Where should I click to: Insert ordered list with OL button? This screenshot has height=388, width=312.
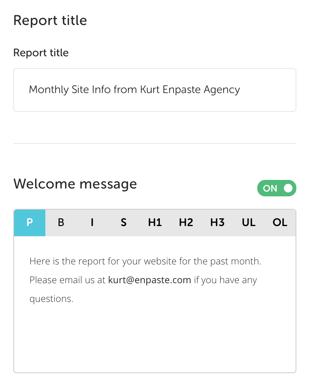pyautogui.click(x=280, y=223)
